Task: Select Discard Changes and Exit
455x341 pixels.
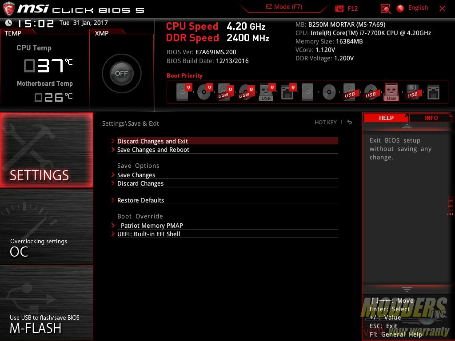Action: pos(227,141)
